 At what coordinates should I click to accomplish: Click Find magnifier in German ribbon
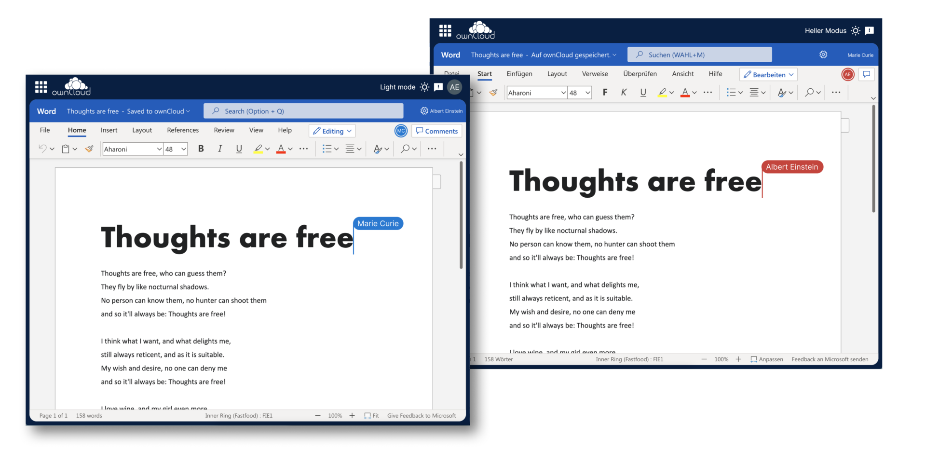point(809,92)
